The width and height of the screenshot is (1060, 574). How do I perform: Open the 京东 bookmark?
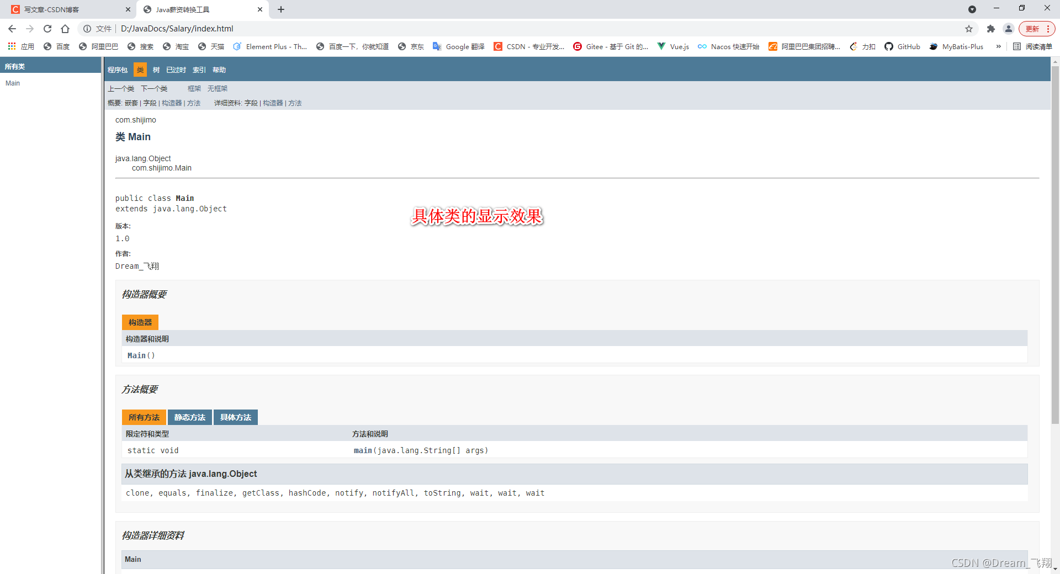click(x=411, y=46)
